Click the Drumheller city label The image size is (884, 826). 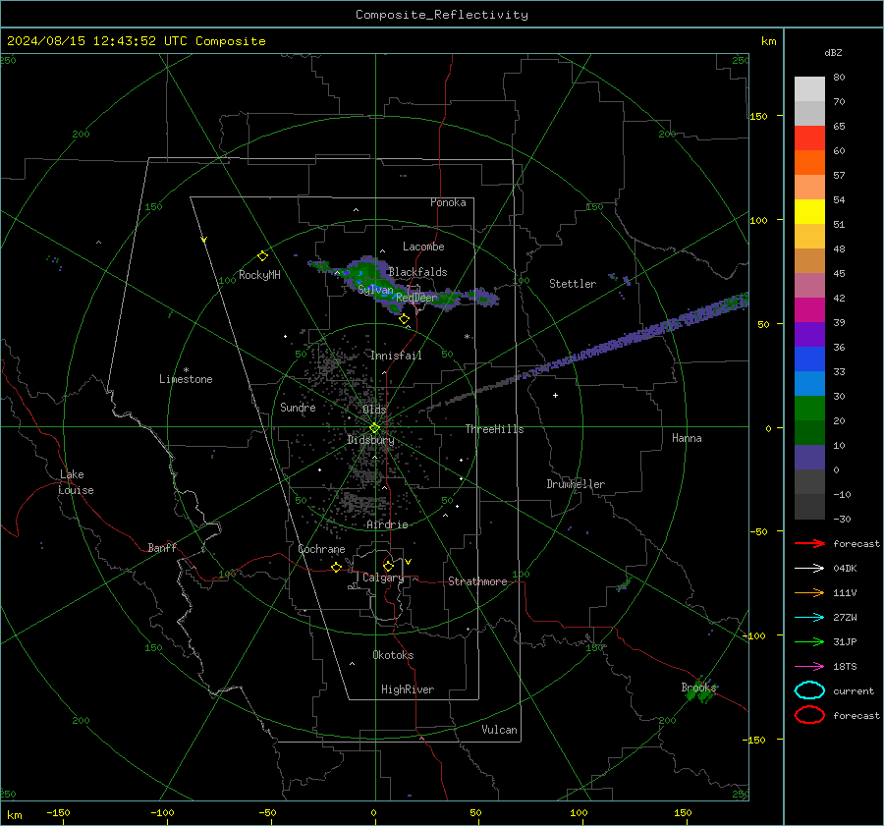(x=576, y=484)
